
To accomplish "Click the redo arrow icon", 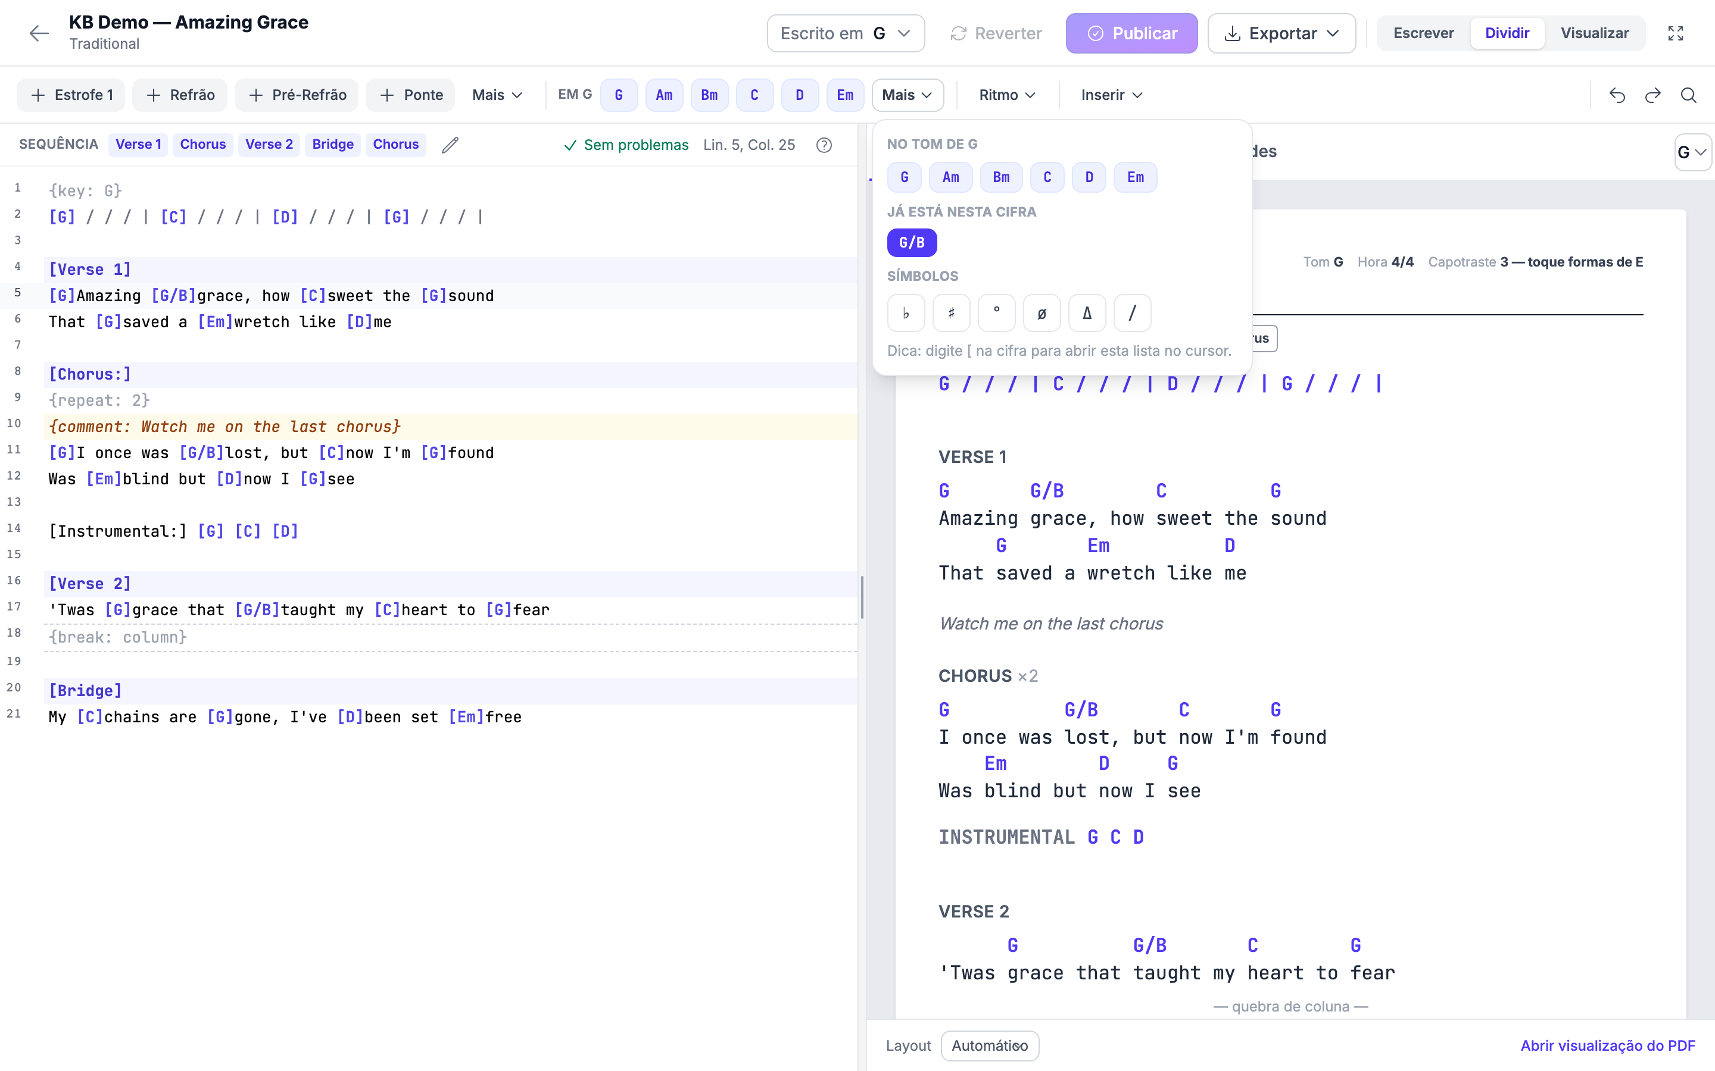I will [1652, 95].
